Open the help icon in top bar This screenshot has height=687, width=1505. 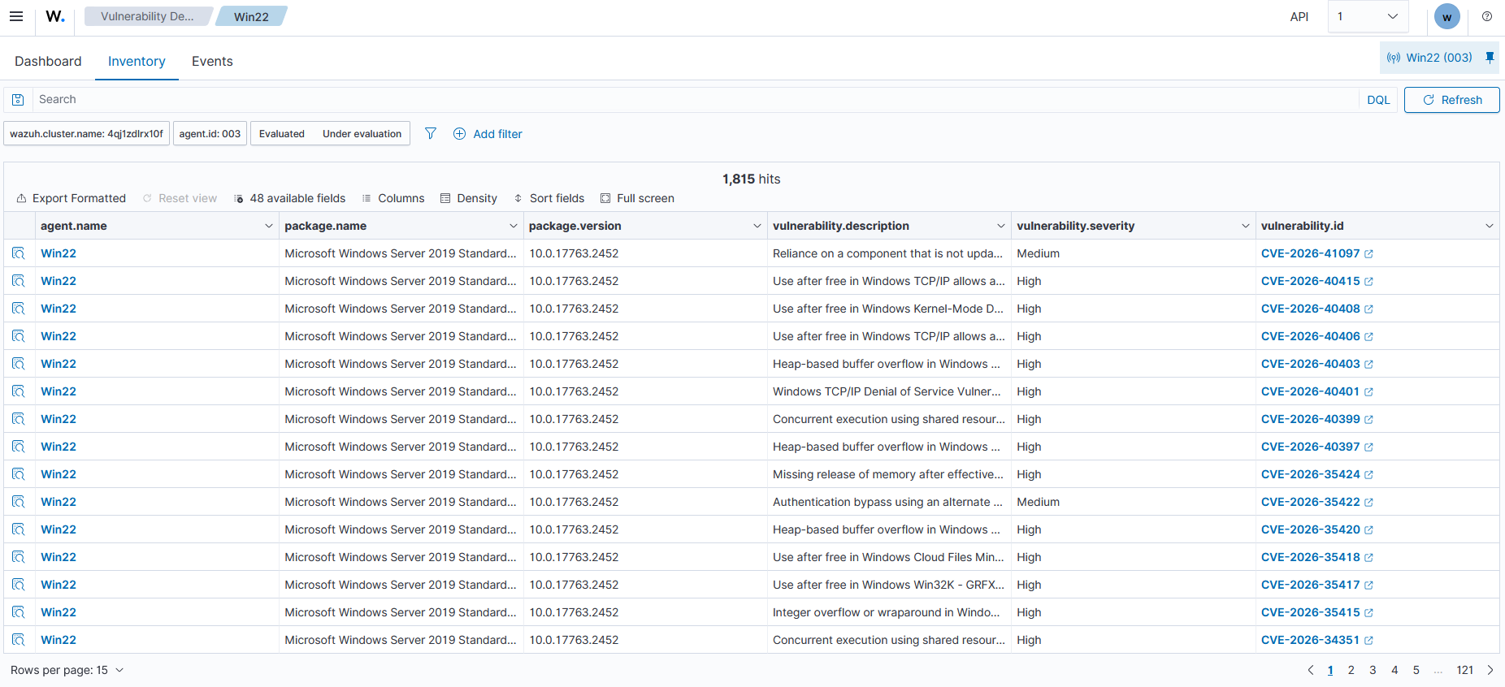(x=1487, y=16)
